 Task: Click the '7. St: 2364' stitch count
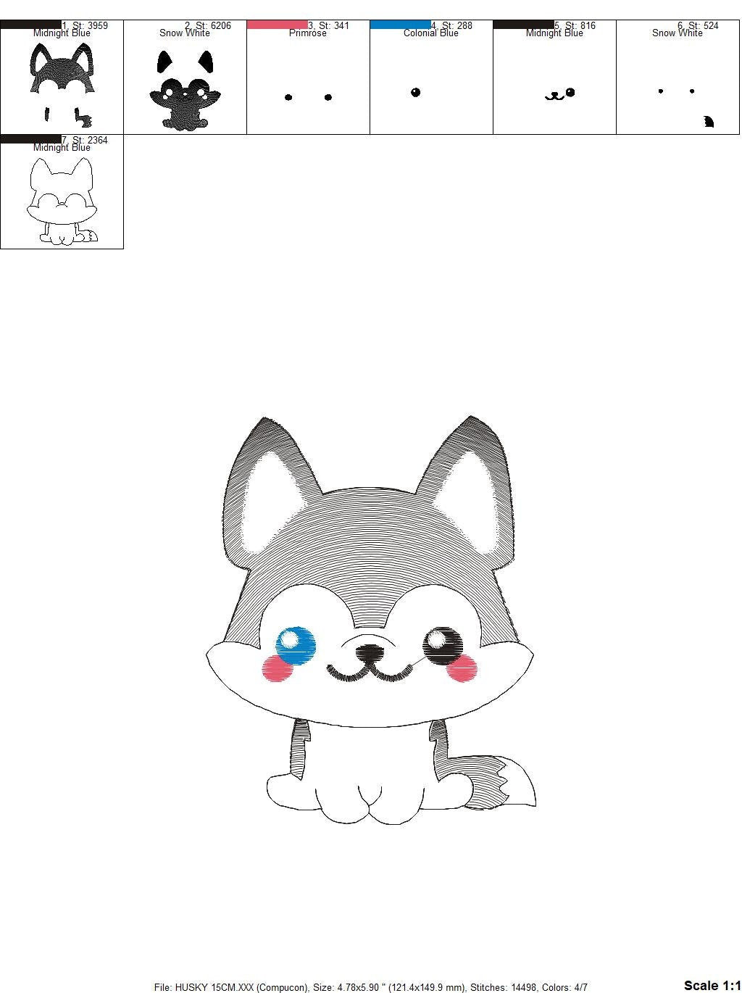pos(85,140)
